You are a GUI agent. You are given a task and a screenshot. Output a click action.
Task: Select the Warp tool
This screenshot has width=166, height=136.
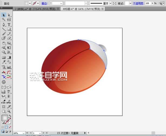tap(4, 48)
